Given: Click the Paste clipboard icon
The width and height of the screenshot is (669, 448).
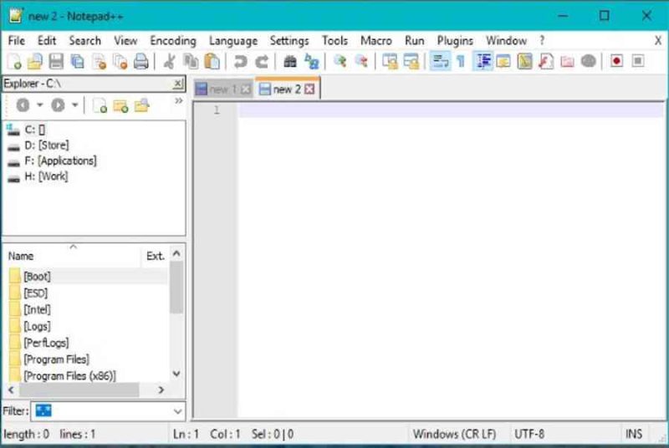Looking at the screenshot, I should (212, 61).
